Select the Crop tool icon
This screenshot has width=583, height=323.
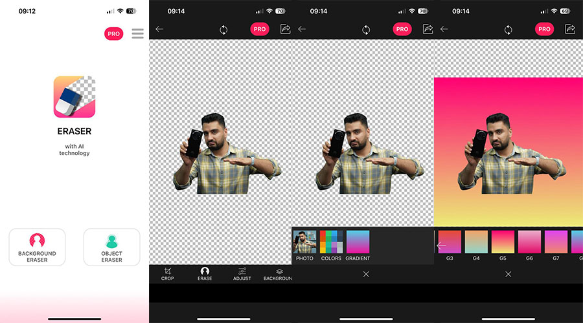click(x=168, y=273)
